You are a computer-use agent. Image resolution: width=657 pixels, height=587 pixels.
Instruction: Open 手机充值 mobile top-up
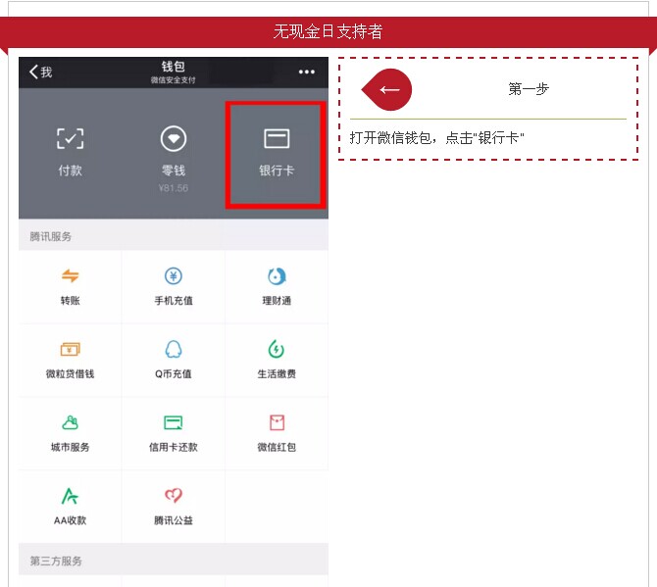tap(174, 287)
